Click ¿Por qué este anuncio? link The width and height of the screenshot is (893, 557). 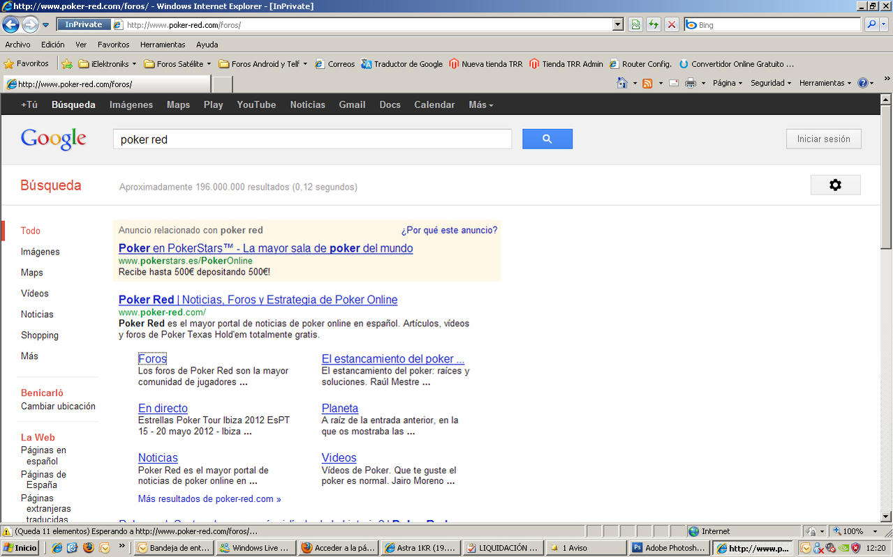[450, 230]
